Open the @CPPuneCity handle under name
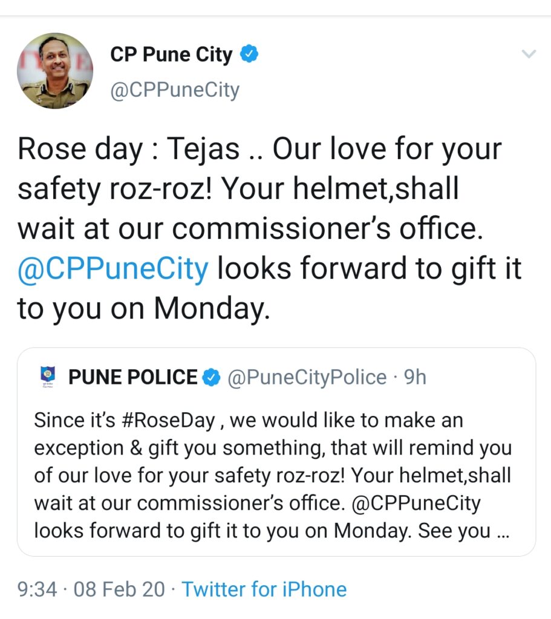 click(175, 91)
